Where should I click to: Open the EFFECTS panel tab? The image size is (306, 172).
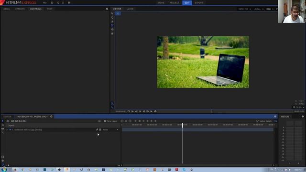[x=20, y=9]
